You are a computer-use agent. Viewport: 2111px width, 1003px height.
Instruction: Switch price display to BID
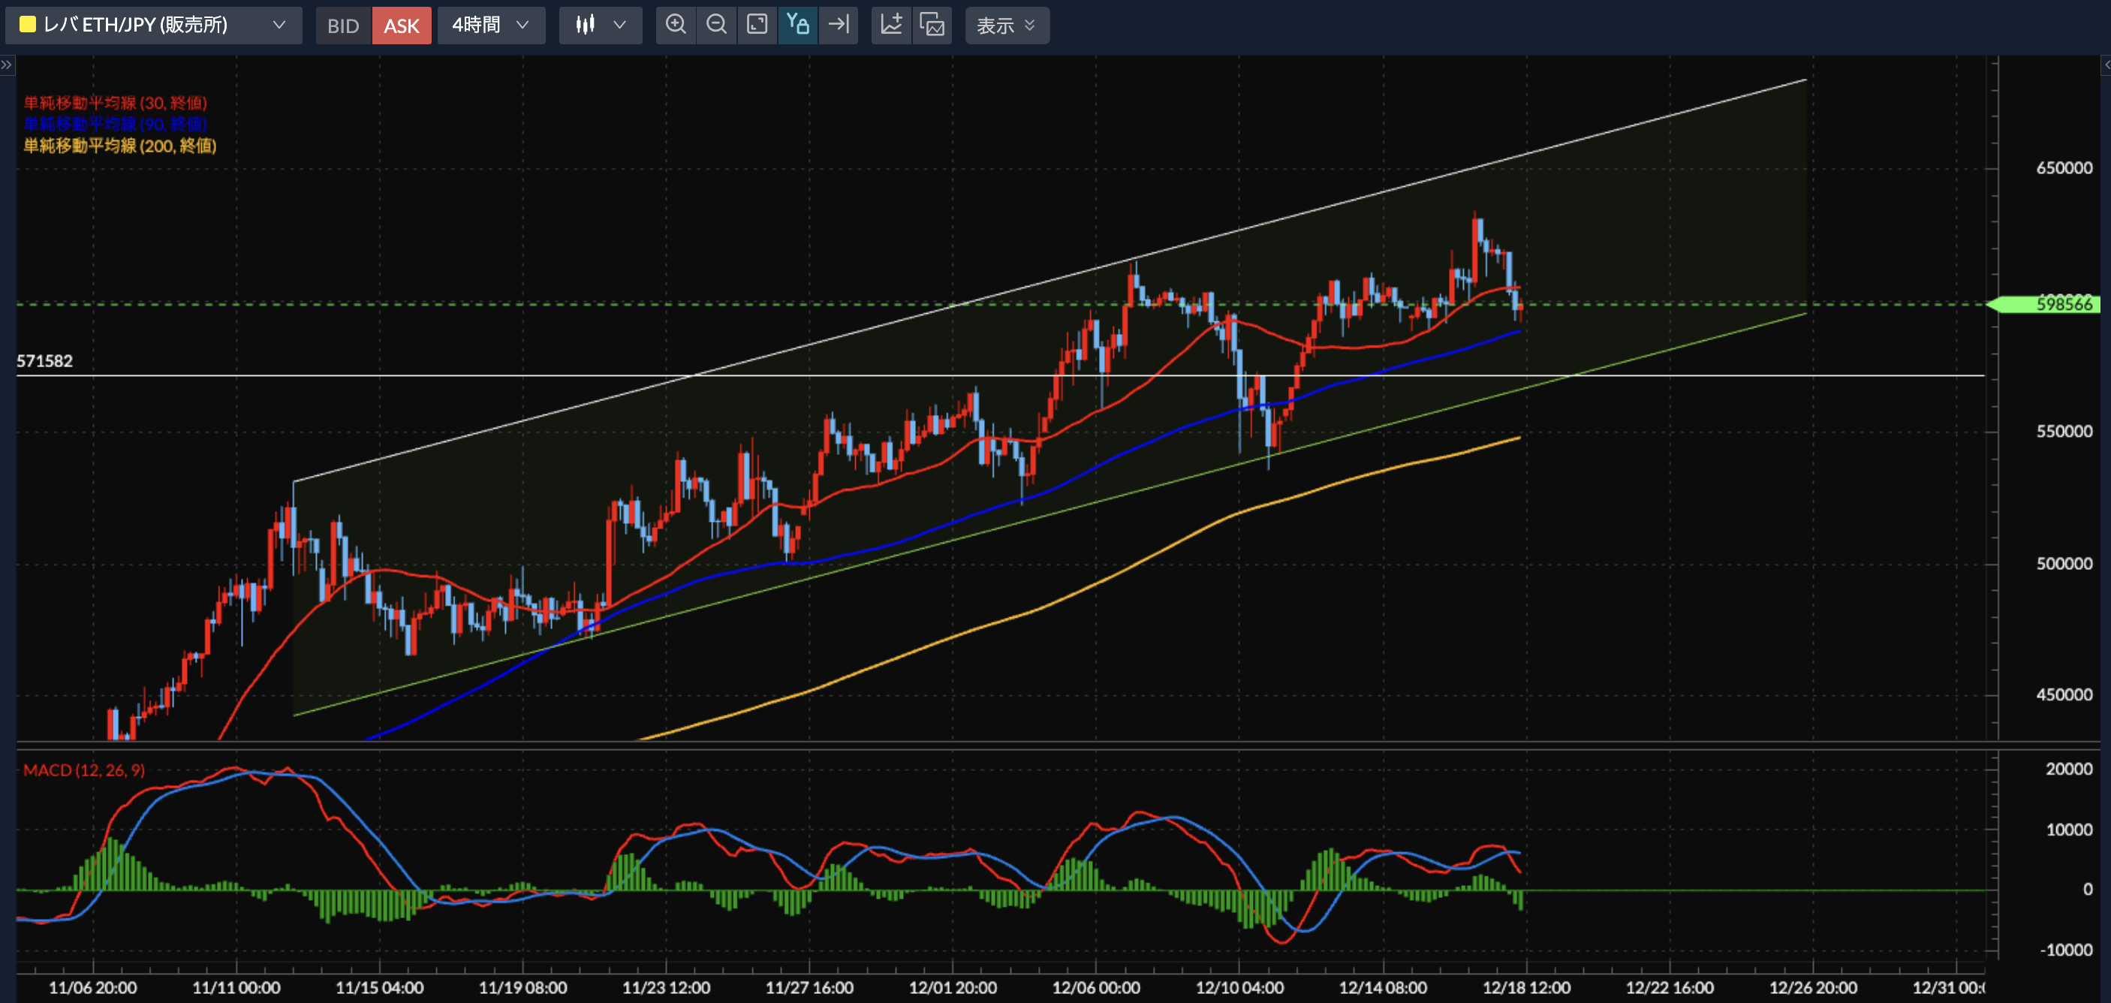343,26
